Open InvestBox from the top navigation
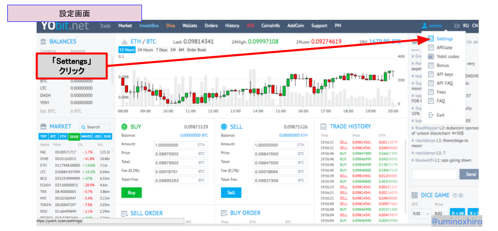The height and width of the screenshot is (231, 498). 149,26
